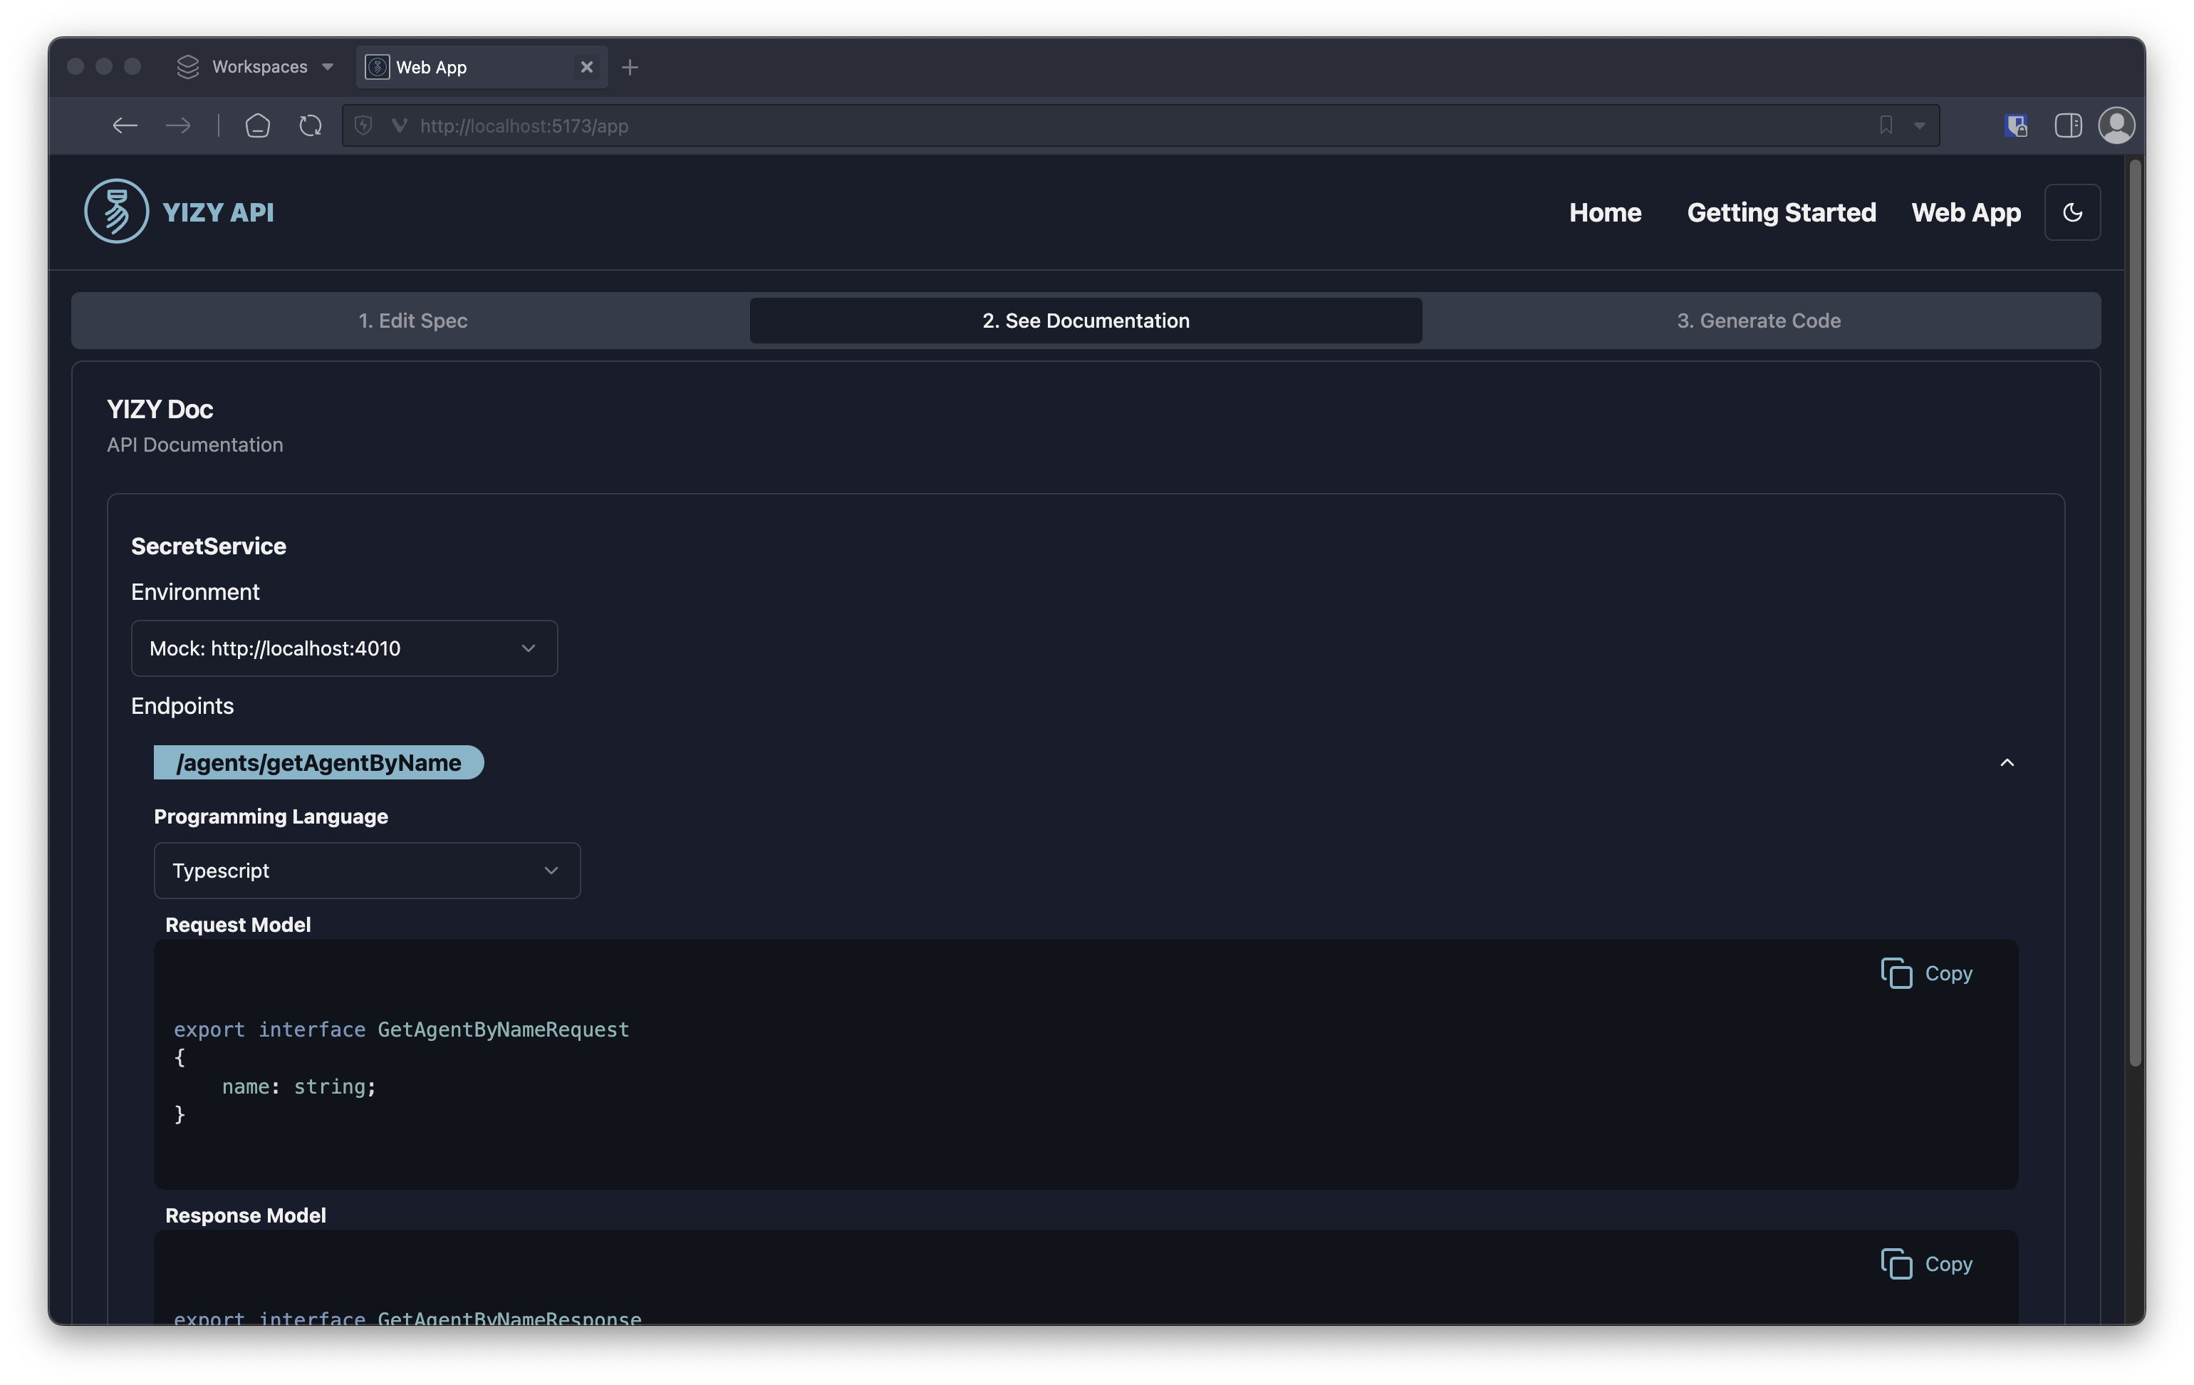The image size is (2194, 1385).
Task: Click the 'name: string;' code line
Action: 299,1086
